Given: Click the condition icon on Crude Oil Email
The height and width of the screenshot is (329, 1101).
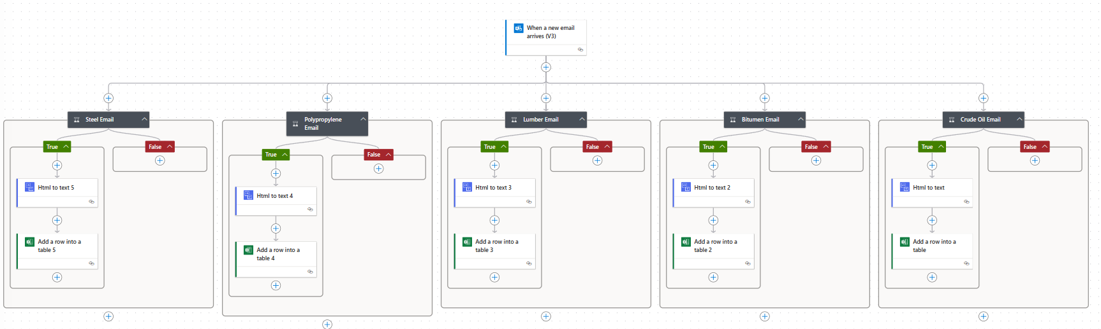Looking at the screenshot, I should click(952, 120).
